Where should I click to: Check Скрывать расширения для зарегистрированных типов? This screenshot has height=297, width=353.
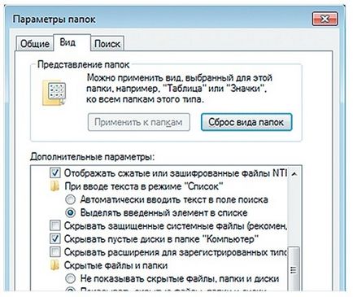(55, 252)
